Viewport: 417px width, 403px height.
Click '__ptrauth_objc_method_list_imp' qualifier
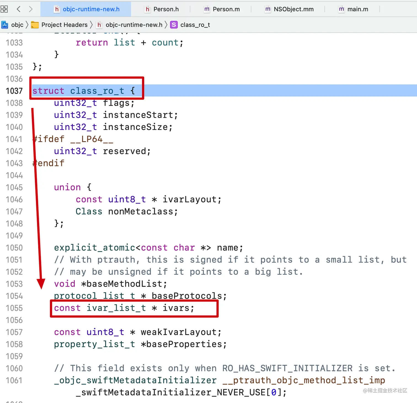tap(304, 380)
